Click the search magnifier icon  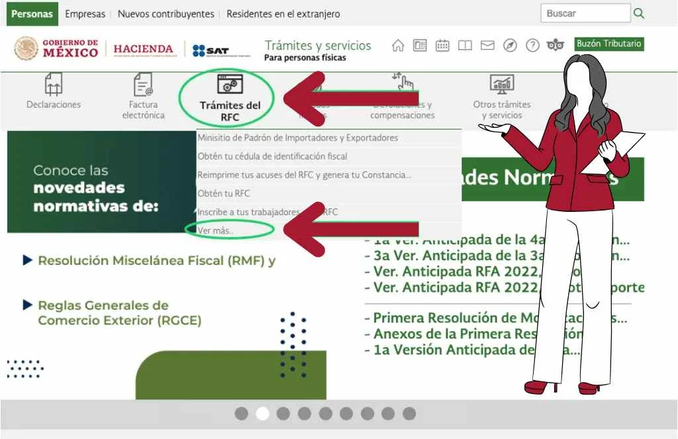[x=639, y=13]
